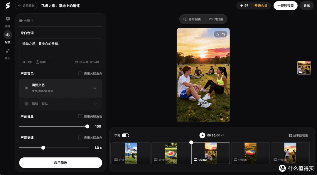Click the swap voice icon for 清新文艺
The width and height of the screenshot is (317, 175).
[95, 88]
